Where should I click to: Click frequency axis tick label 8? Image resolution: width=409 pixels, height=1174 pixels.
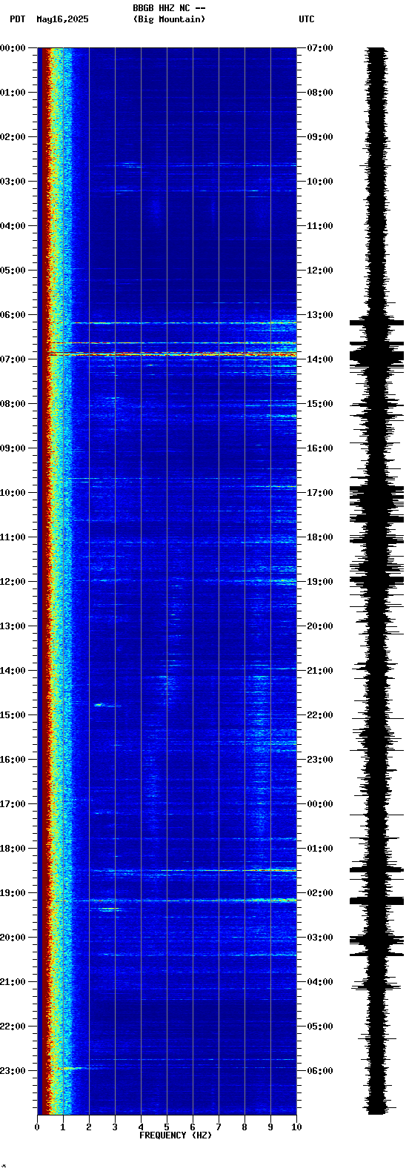point(245,1127)
